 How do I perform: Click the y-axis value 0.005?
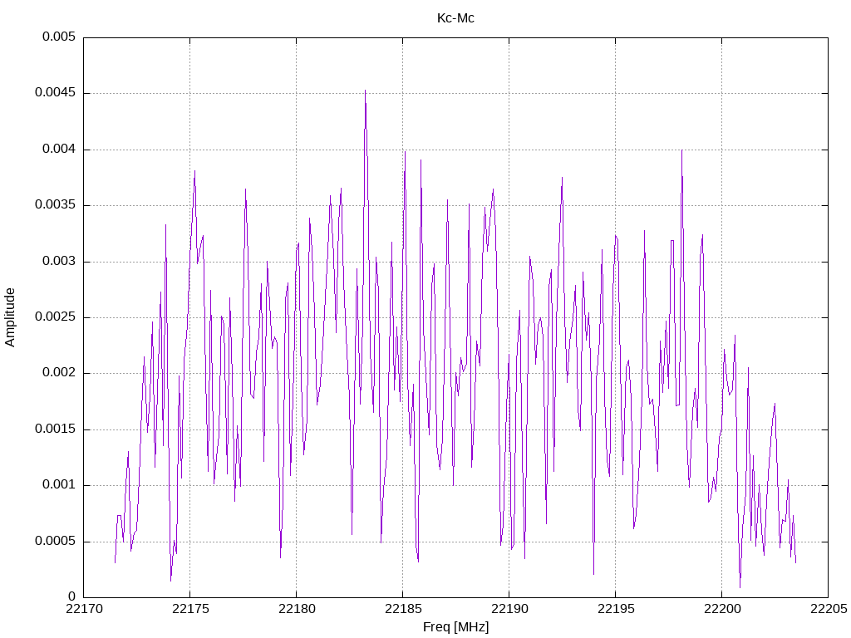[x=59, y=37]
